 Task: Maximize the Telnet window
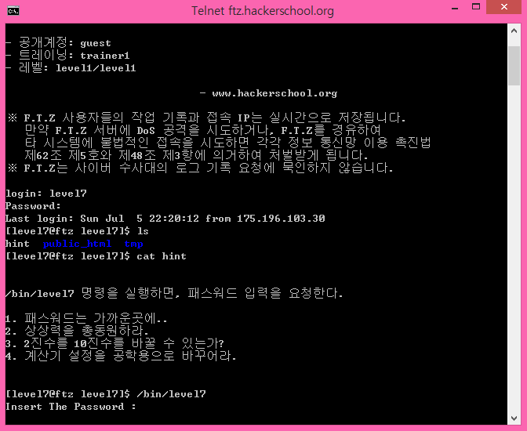pos(476,7)
